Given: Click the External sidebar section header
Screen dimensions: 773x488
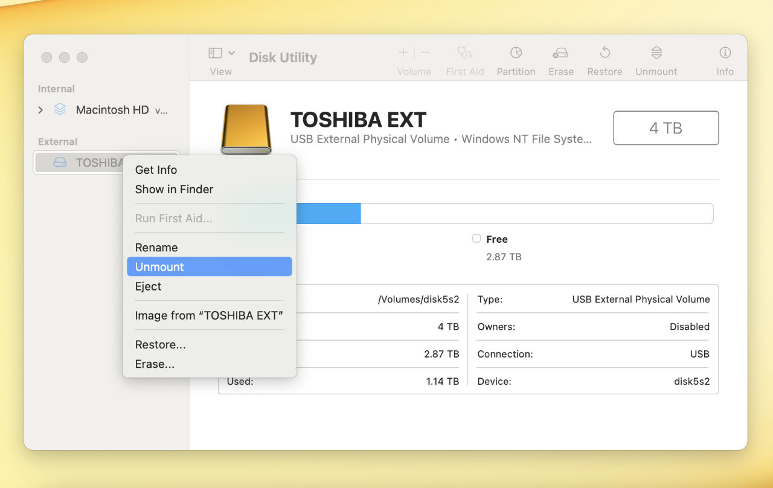Looking at the screenshot, I should point(57,142).
